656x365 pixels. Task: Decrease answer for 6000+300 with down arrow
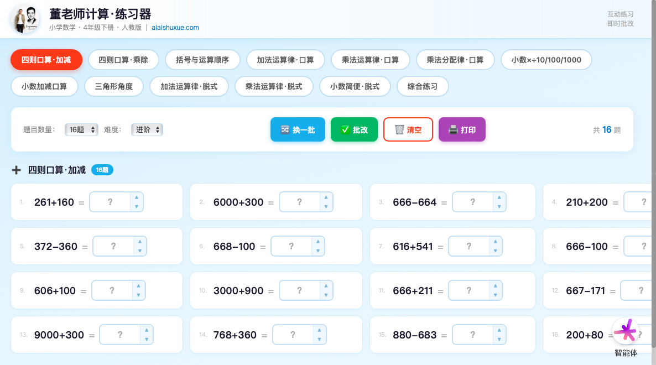326,207
